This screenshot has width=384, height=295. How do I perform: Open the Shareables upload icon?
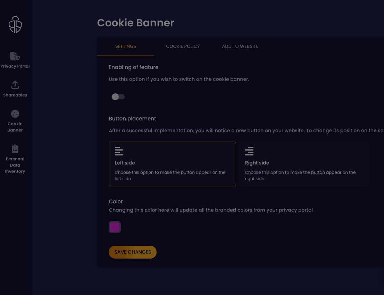pos(15,85)
